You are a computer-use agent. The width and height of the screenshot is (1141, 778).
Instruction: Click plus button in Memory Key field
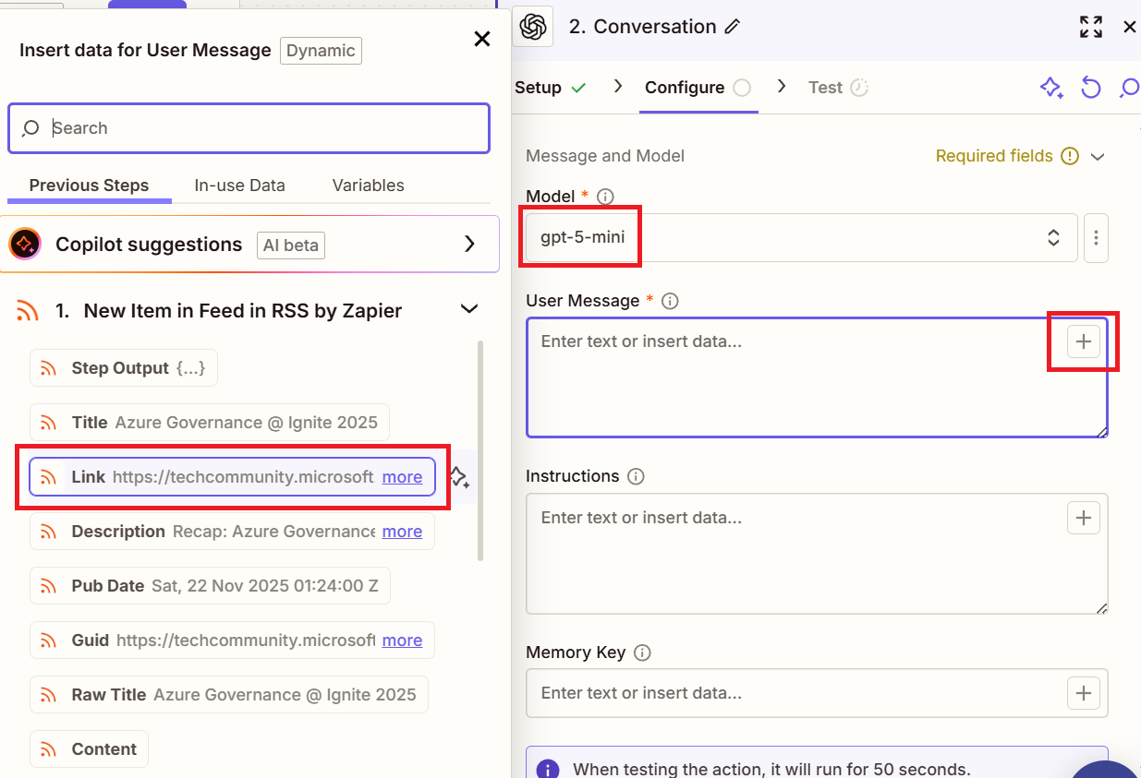click(x=1084, y=693)
